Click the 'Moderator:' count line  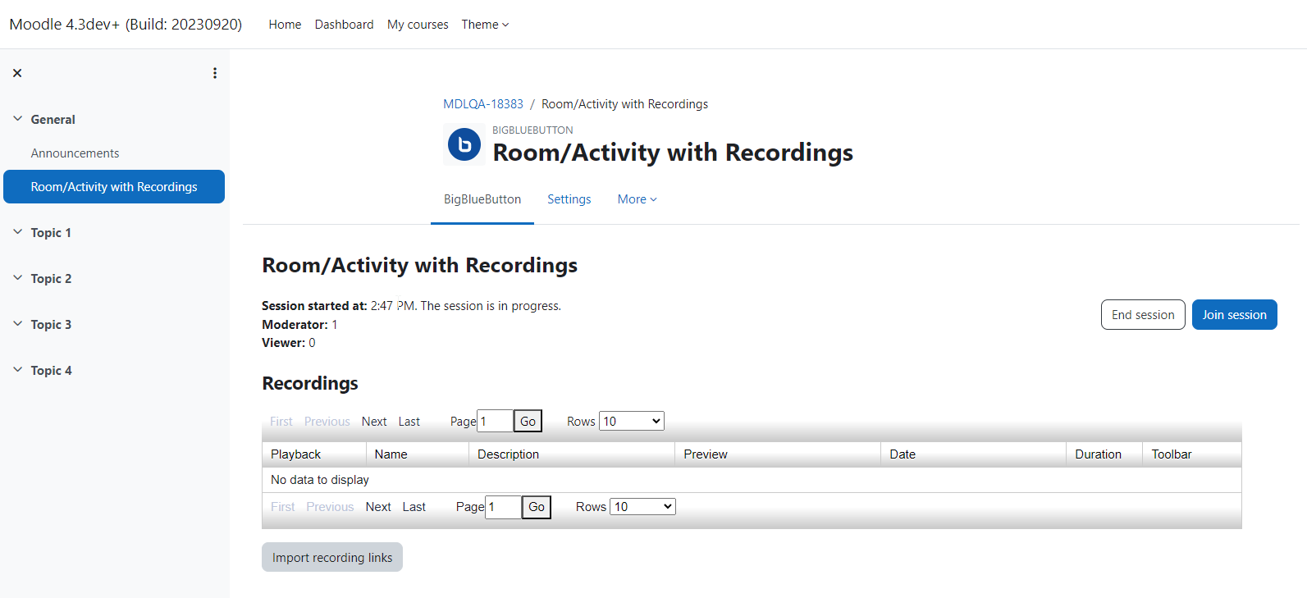coord(299,325)
